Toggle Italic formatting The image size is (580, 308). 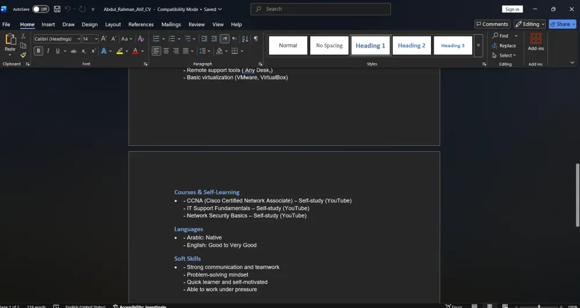point(48,51)
